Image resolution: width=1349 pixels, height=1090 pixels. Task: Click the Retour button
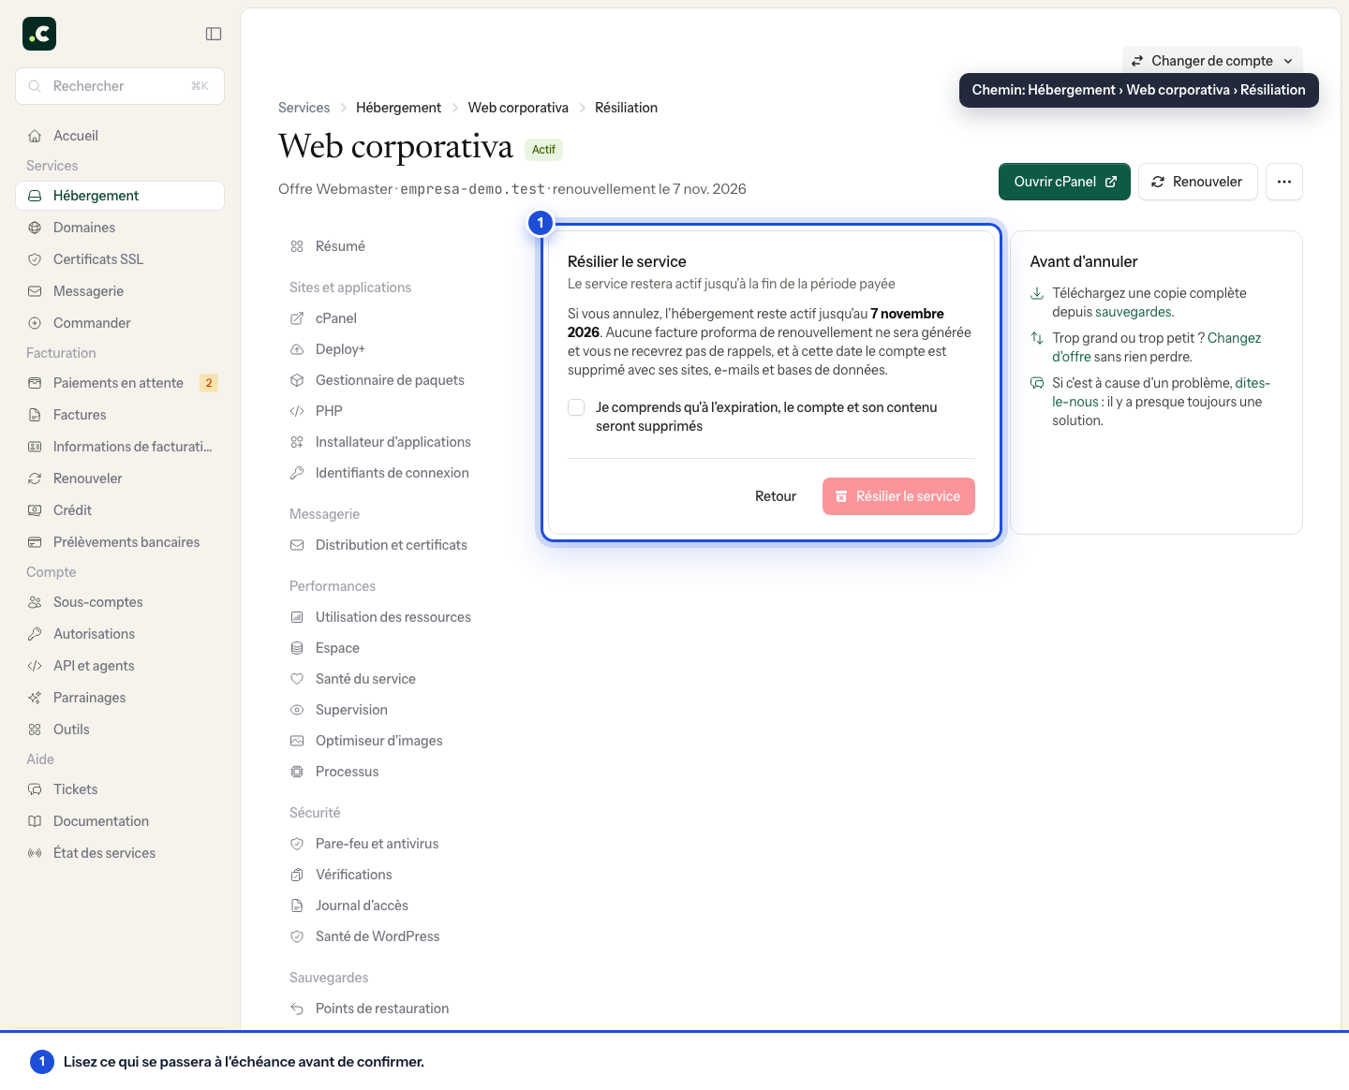pyautogui.click(x=776, y=496)
